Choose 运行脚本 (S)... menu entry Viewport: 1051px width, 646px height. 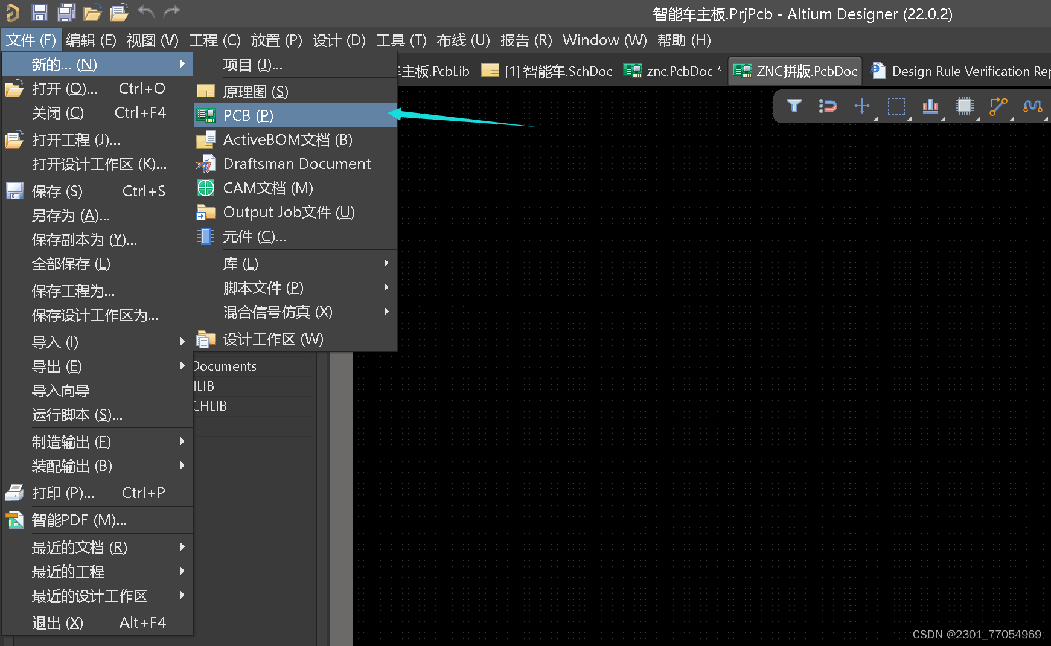tap(98, 415)
